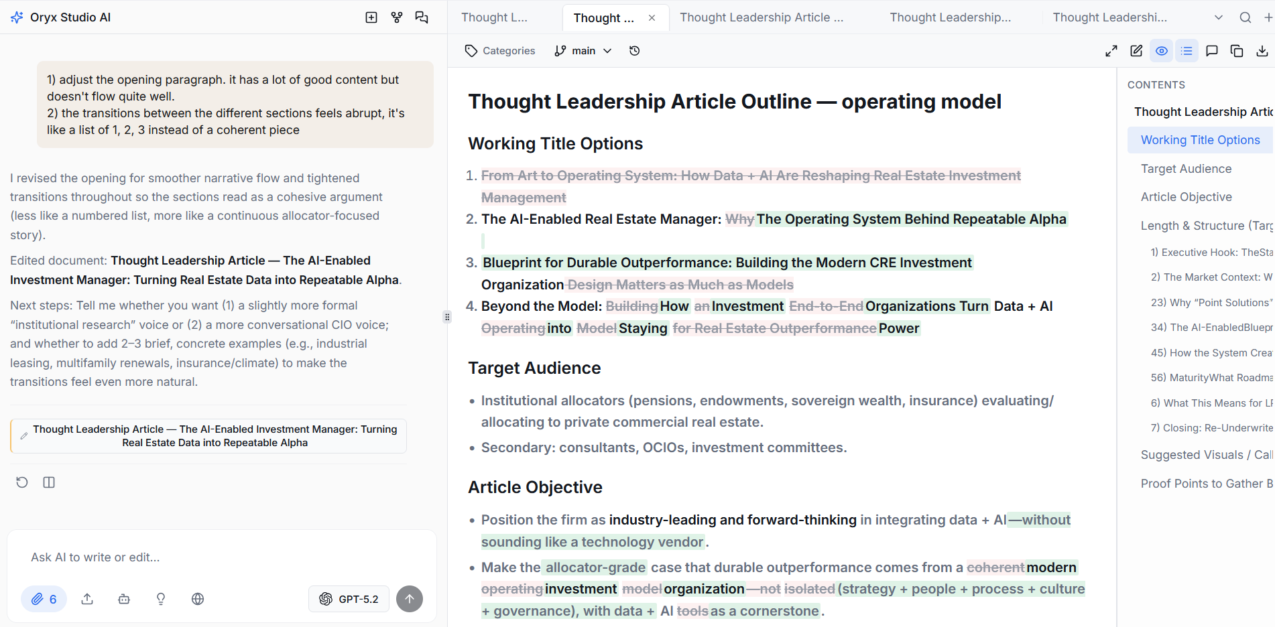
Task: Toggle the lightbulb thinking mode
Action: (x=161, y=599)
